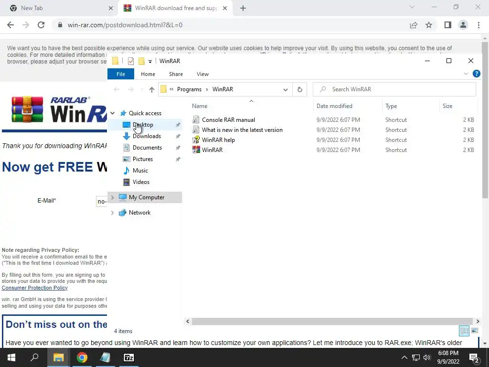The height and width of the screenshot is (367, 489).
Task: Select the WinRAR application shortcut icon
Action: tap(196, 150)
